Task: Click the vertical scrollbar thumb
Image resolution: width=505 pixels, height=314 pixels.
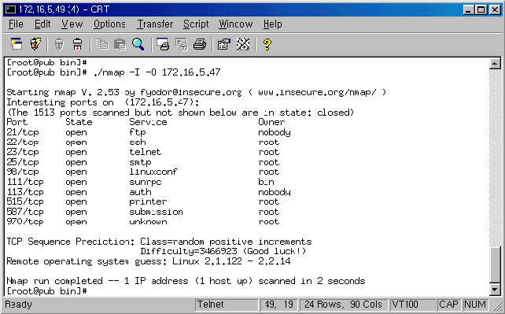Action: pos(495,265)
